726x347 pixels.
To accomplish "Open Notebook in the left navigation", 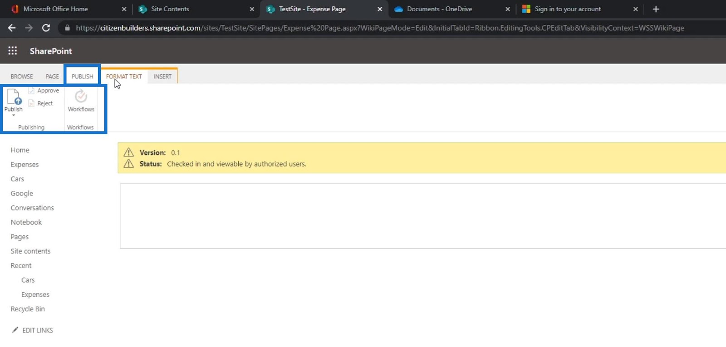I will pyautogui.click(x=26, y=222).
